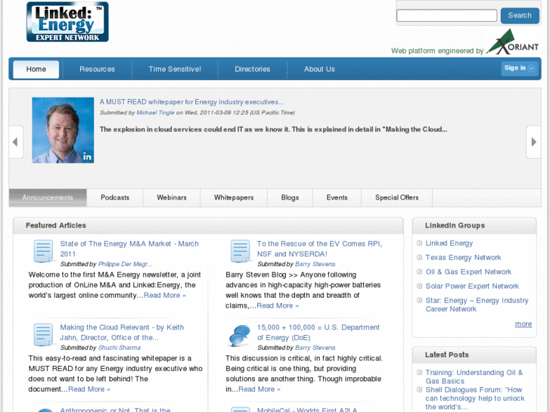This screenshot has height=412, width=550.
Task: Click bullet icon next to Training: Understanding Oil post
Action: tap(419, 373)
